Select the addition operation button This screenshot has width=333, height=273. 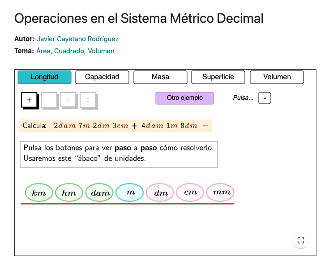coord(29,100)
